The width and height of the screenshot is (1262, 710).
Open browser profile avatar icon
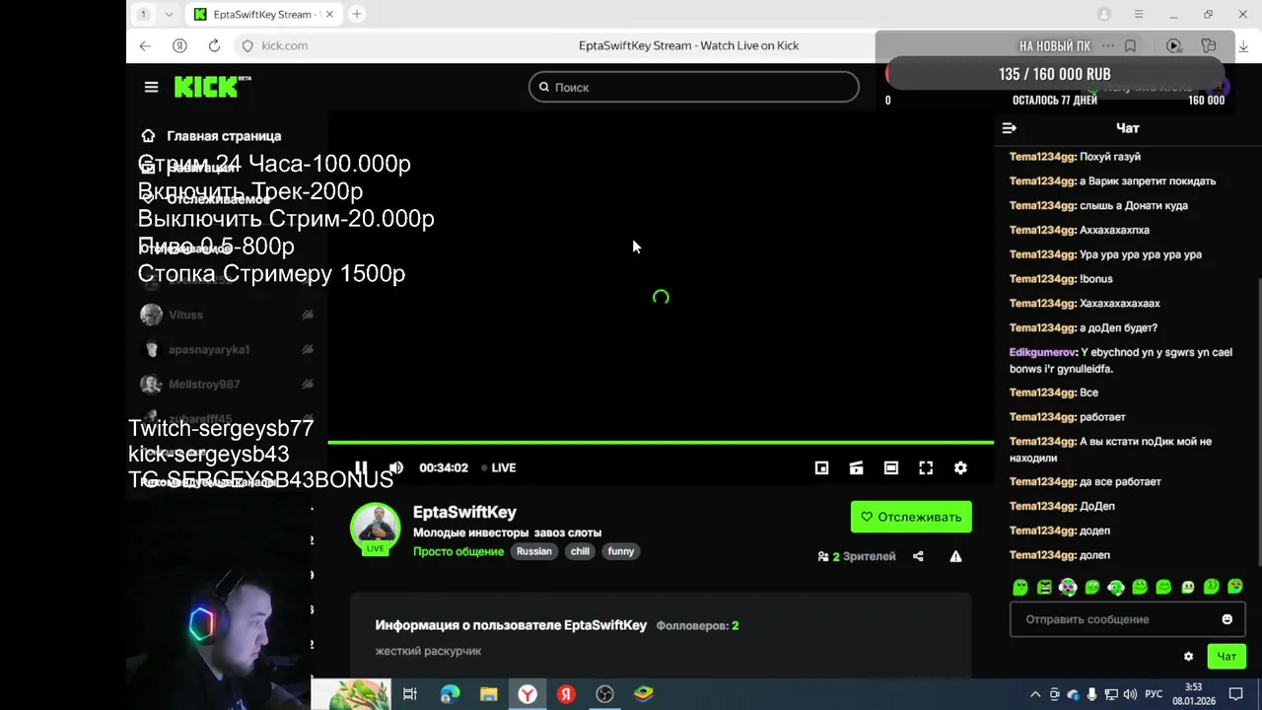pos(1104,14)
